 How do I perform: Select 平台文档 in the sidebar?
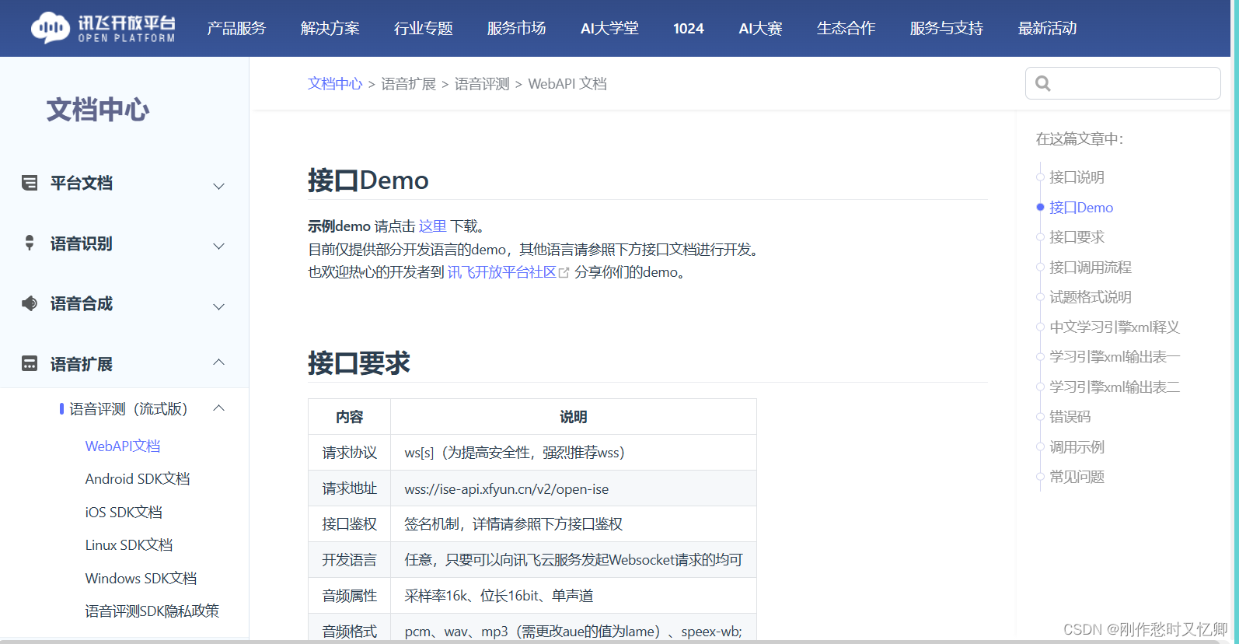[x=82, y=183]
